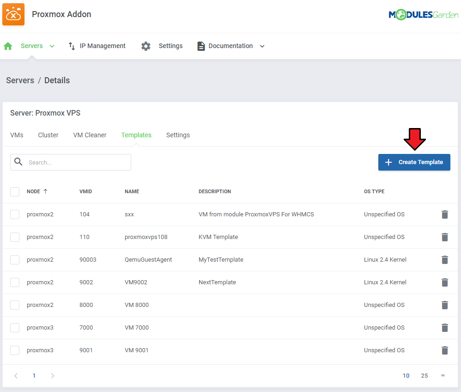Click the IP Management arrows icon
Image resolution: width=461 pixels, height=392 pixels.
pyautogui.click(x=72, y=46)
